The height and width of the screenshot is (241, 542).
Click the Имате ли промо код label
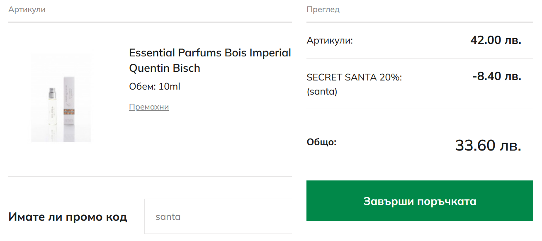click(x=68, y=217)
